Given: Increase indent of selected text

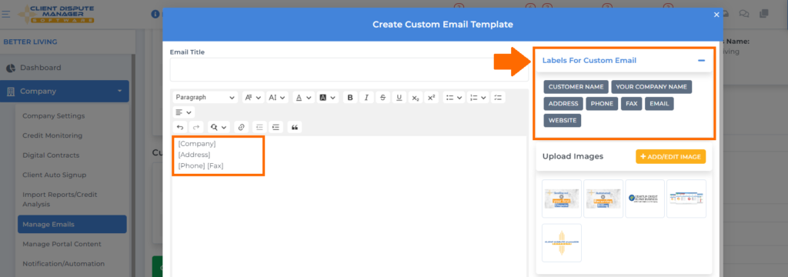Looking at the screenshot, I should pos(275,127).
